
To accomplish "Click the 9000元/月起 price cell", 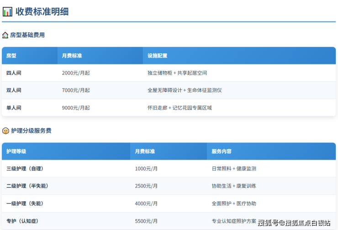I will click(x=76, y=108).
